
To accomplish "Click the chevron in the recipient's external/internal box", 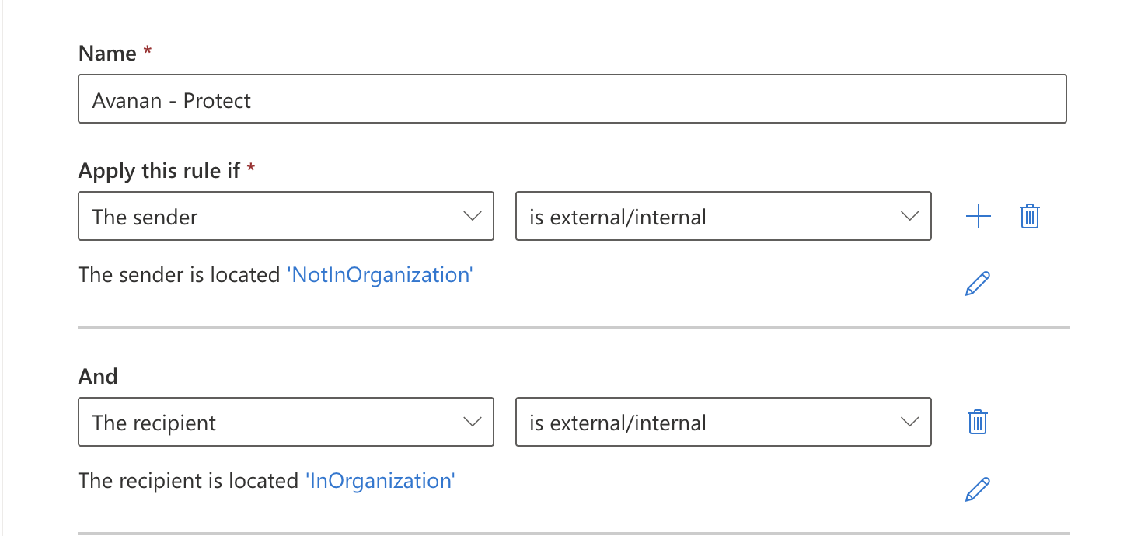I will (909, 423).
